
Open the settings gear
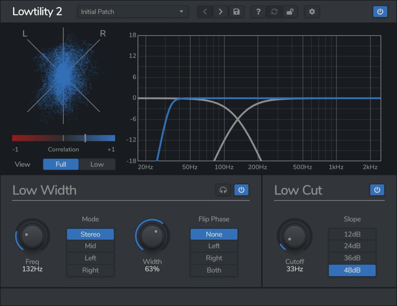(x=312, y=12)
